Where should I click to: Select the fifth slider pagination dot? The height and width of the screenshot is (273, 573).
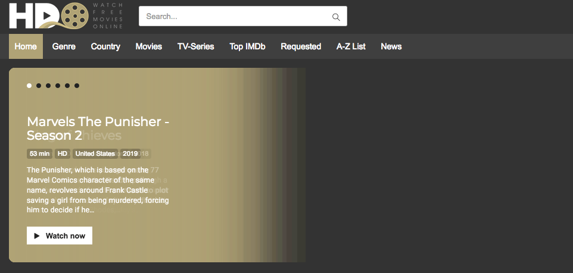tap(67, 86)
